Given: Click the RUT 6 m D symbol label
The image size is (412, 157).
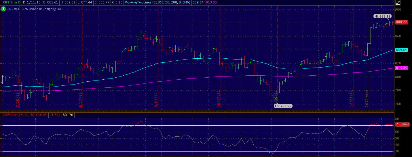Looking at the screenshot, I should coord(11,3).
